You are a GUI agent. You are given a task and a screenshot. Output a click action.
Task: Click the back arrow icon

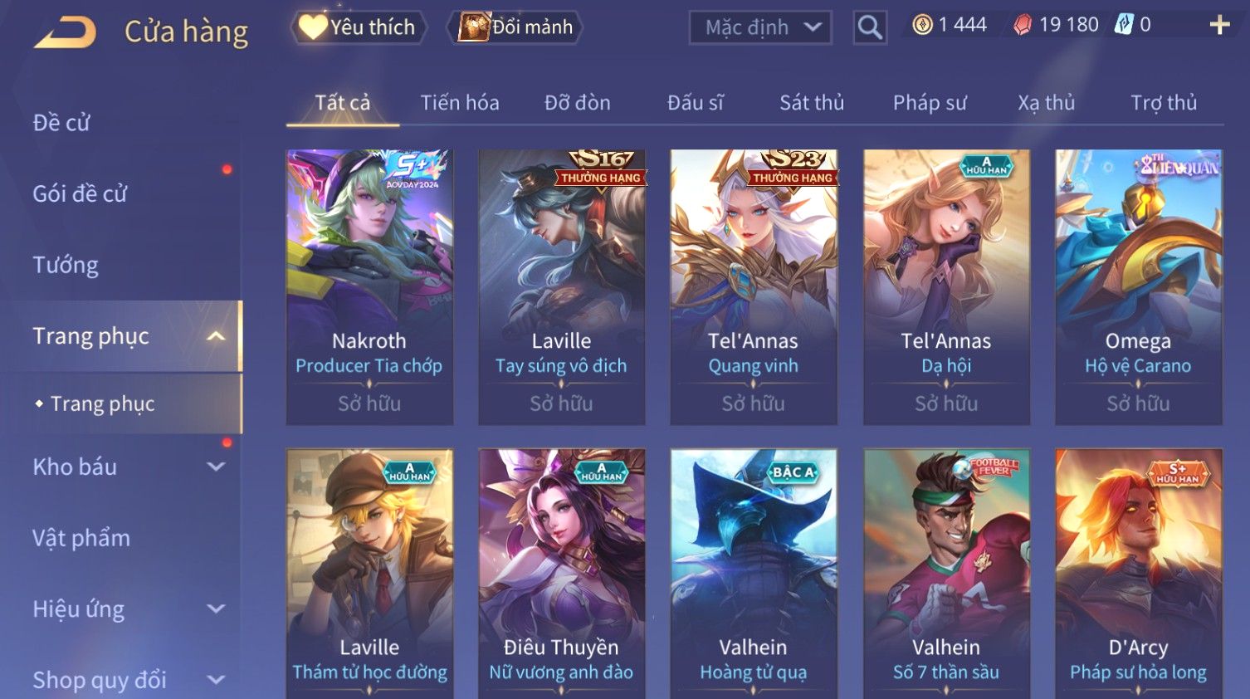coord(65,32)
